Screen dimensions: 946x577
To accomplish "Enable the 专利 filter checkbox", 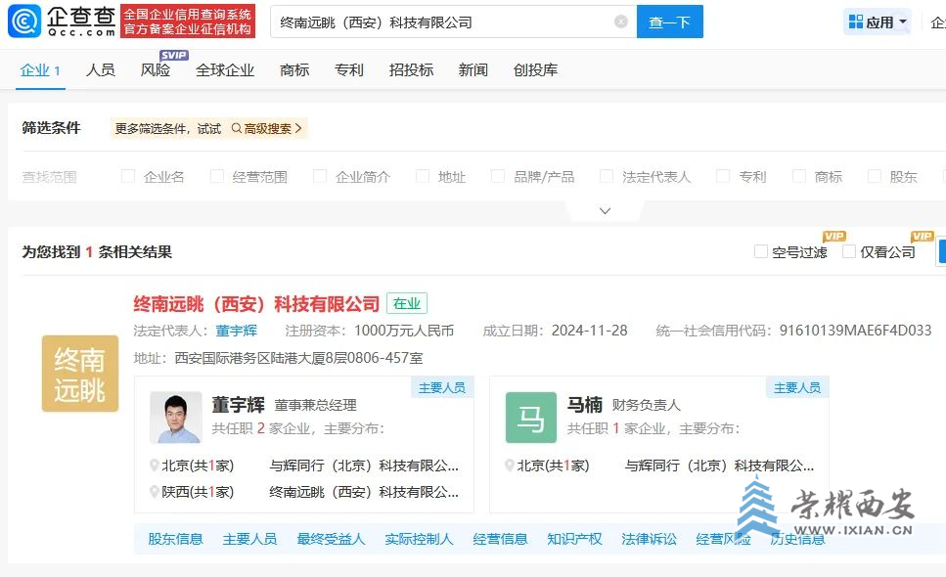I will (x=723, y=176).
